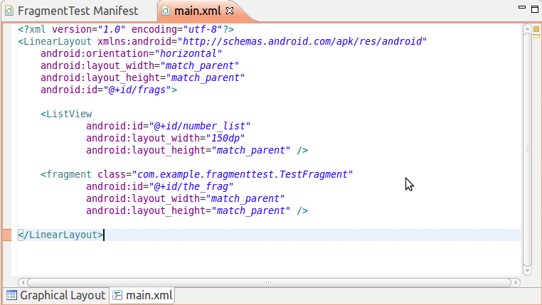Click the schemas.android.com namespace URL value
Screen dimensions: 542x305
click(x=302, y=41)
